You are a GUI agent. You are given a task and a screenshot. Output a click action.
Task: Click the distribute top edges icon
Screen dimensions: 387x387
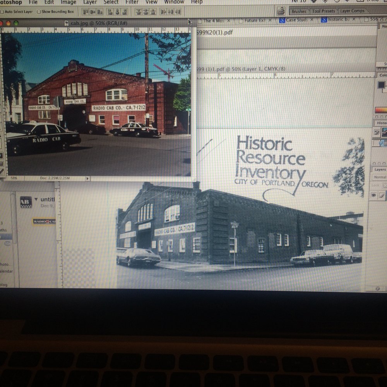click(x=139, y=12)
